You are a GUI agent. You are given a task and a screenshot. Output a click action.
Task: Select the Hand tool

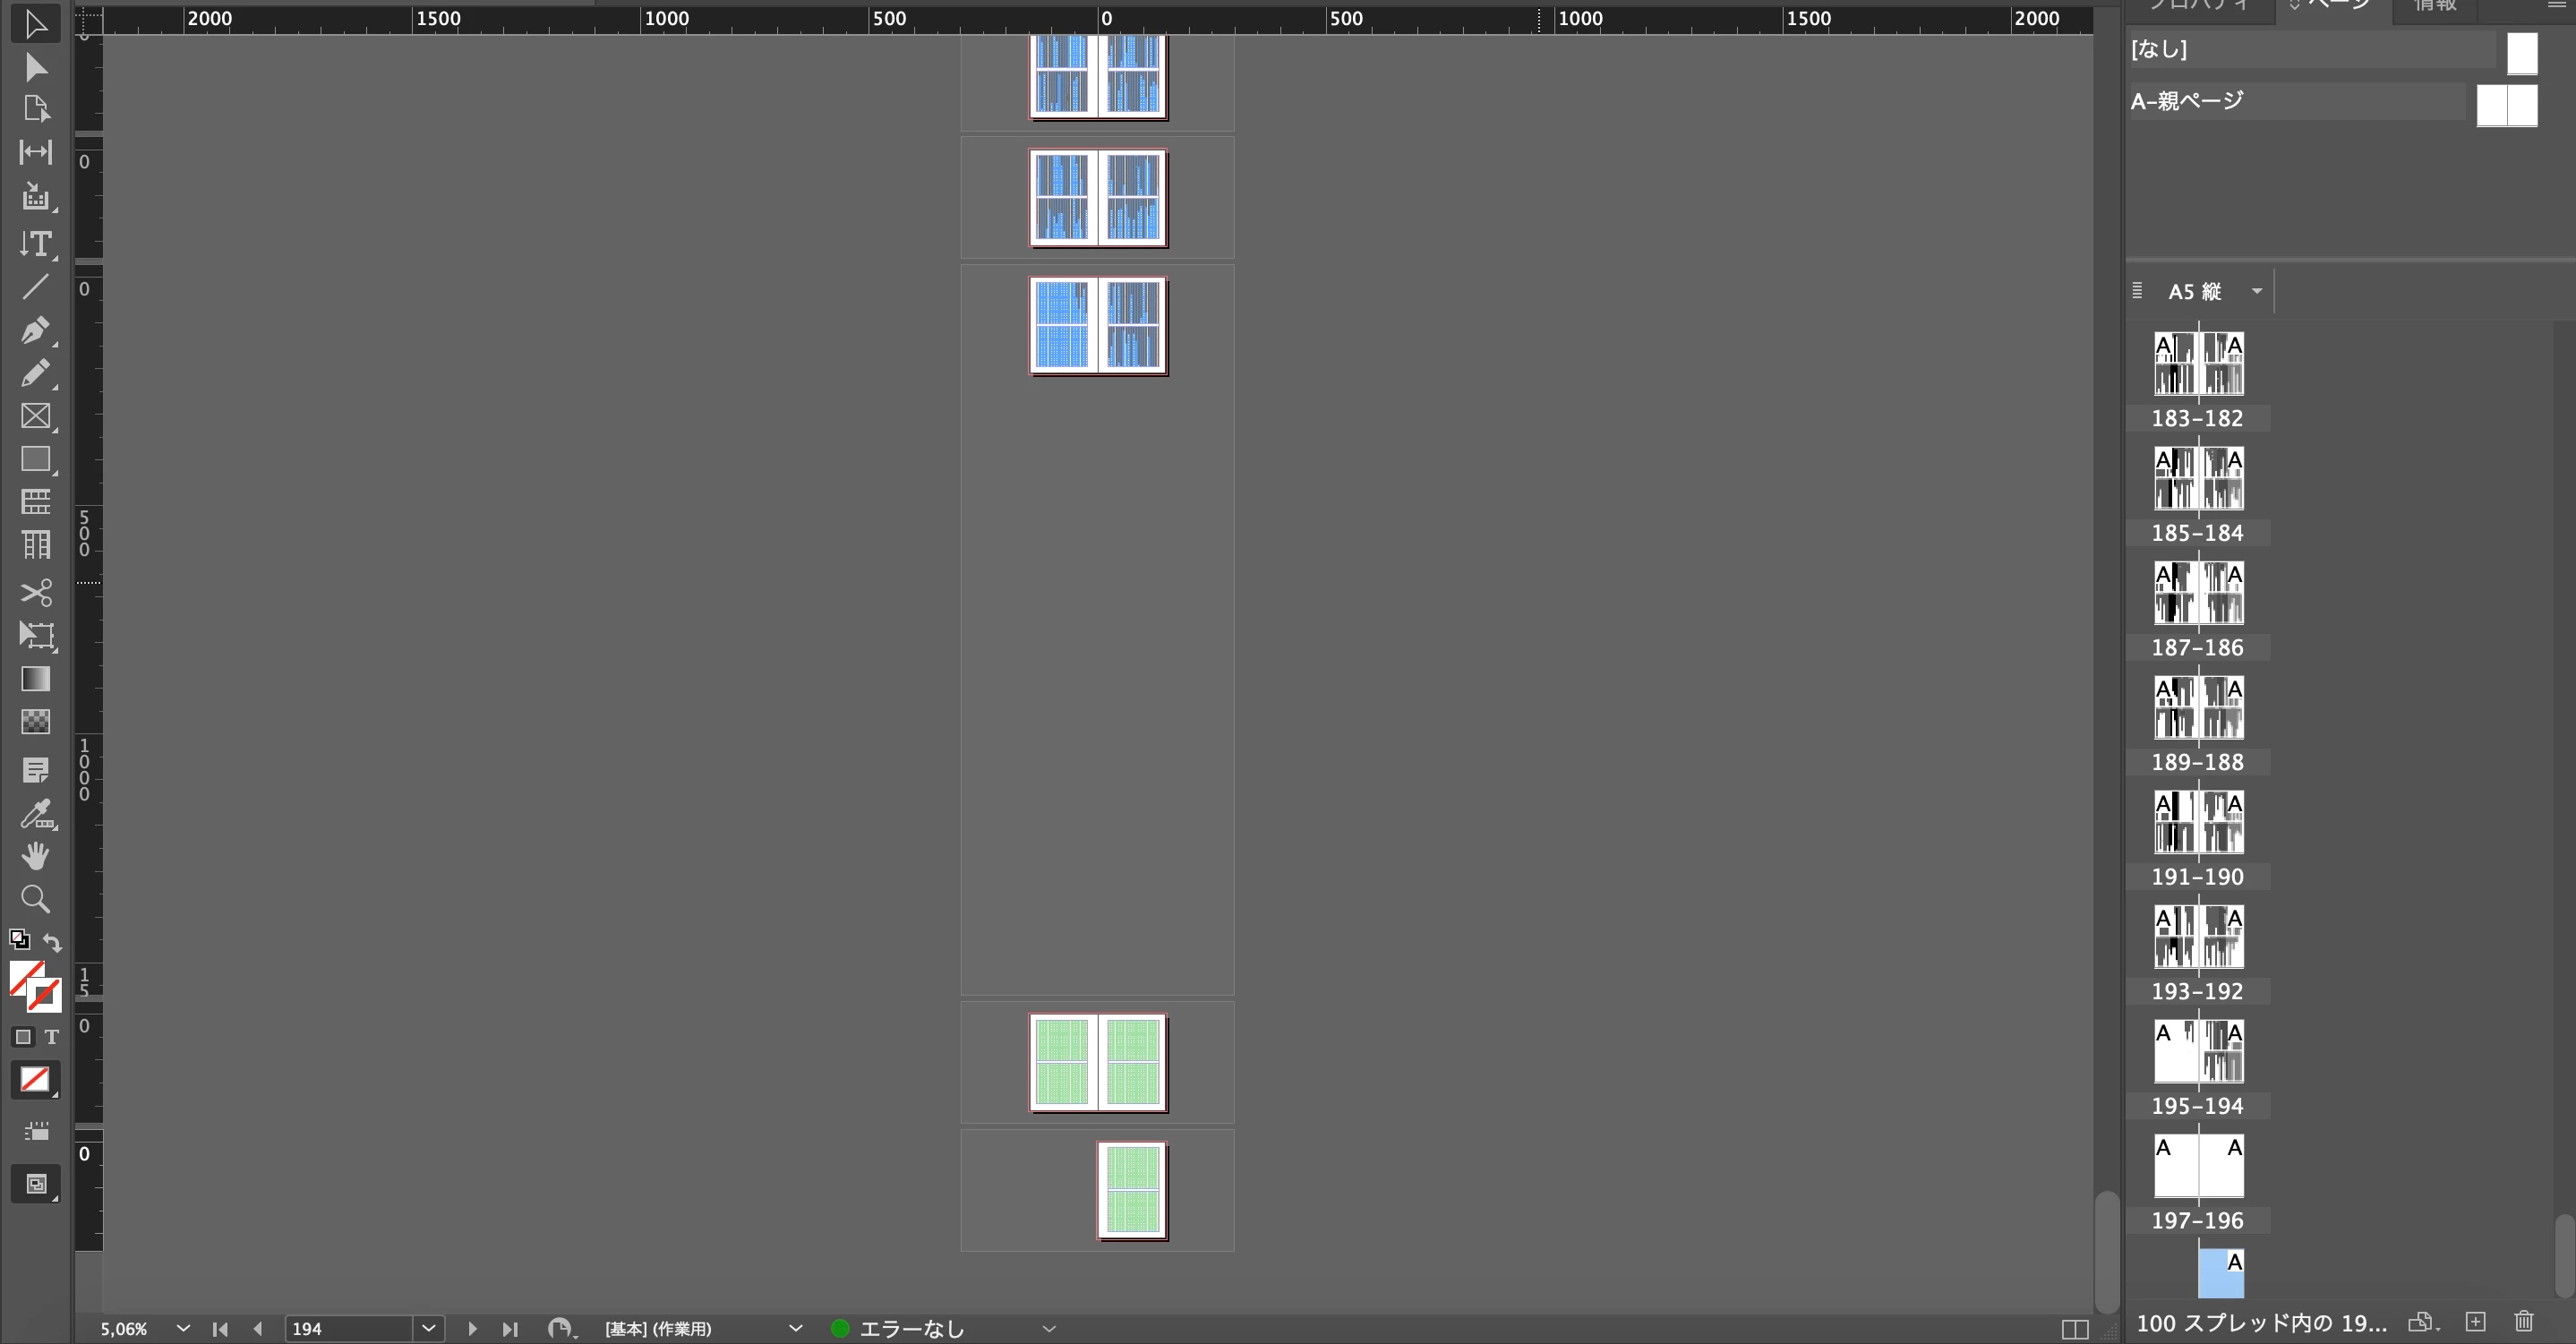35,856
